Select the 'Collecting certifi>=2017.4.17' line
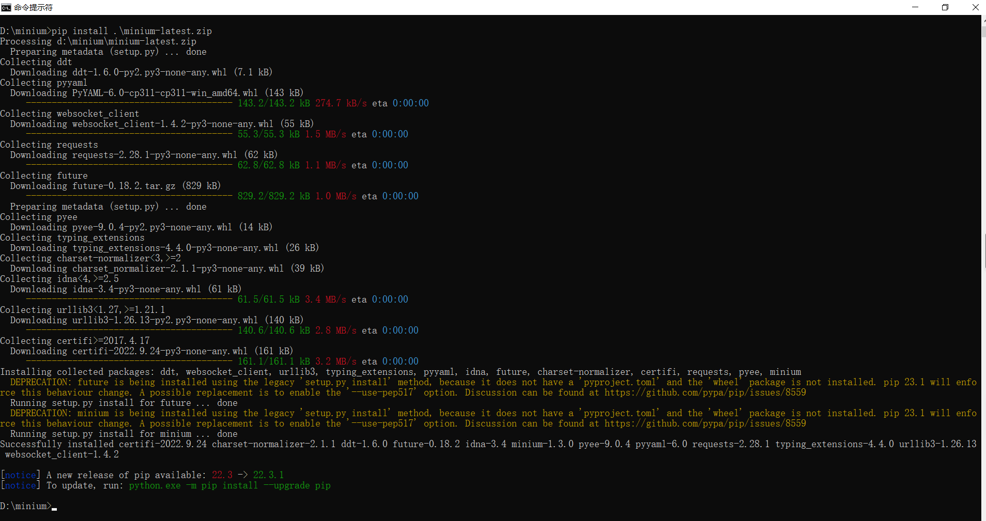This screenshot has height=521, width=986. coord(75,341)
